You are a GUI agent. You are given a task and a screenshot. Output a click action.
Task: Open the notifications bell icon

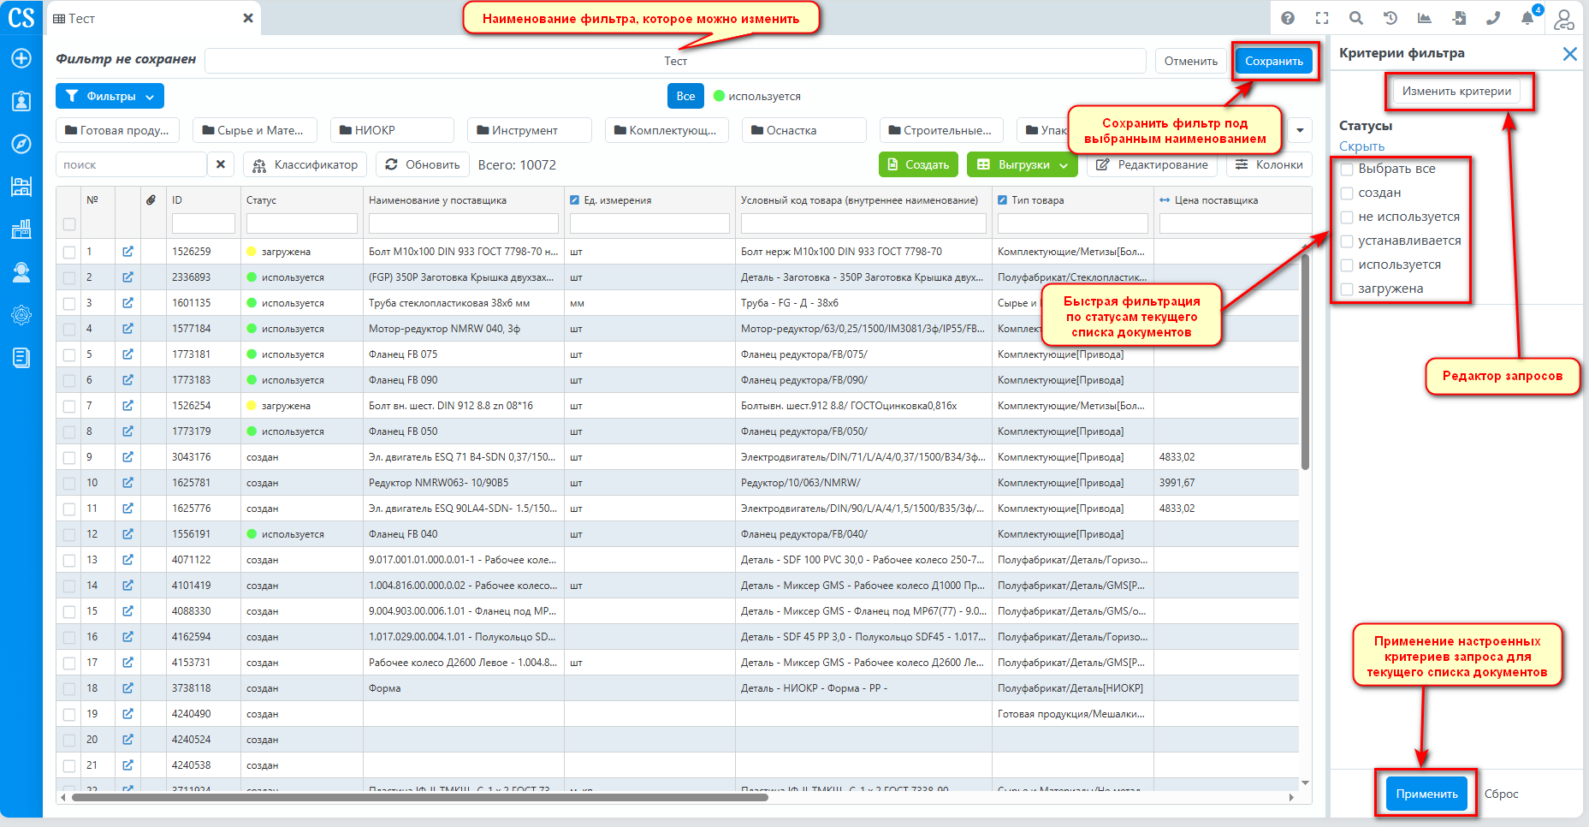coord(1527,18)
